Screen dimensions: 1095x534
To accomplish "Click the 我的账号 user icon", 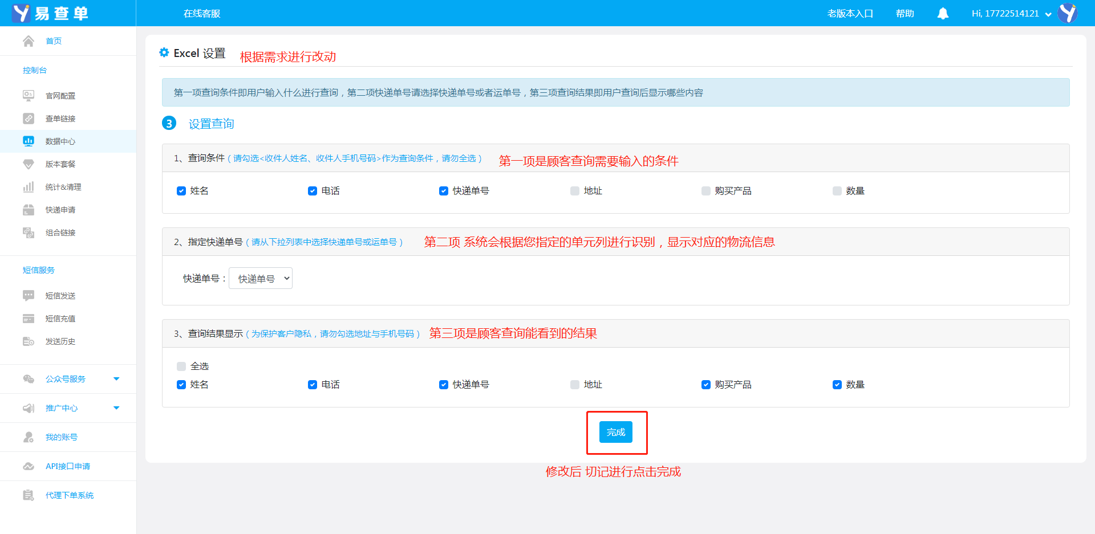I will pos(29,437).
